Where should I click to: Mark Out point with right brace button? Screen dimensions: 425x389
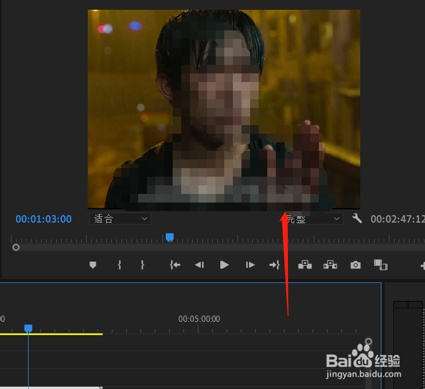click(x=143, y=265)
